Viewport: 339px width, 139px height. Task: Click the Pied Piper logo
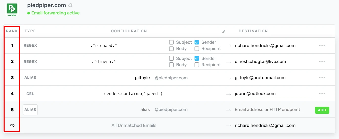point(12,9)
